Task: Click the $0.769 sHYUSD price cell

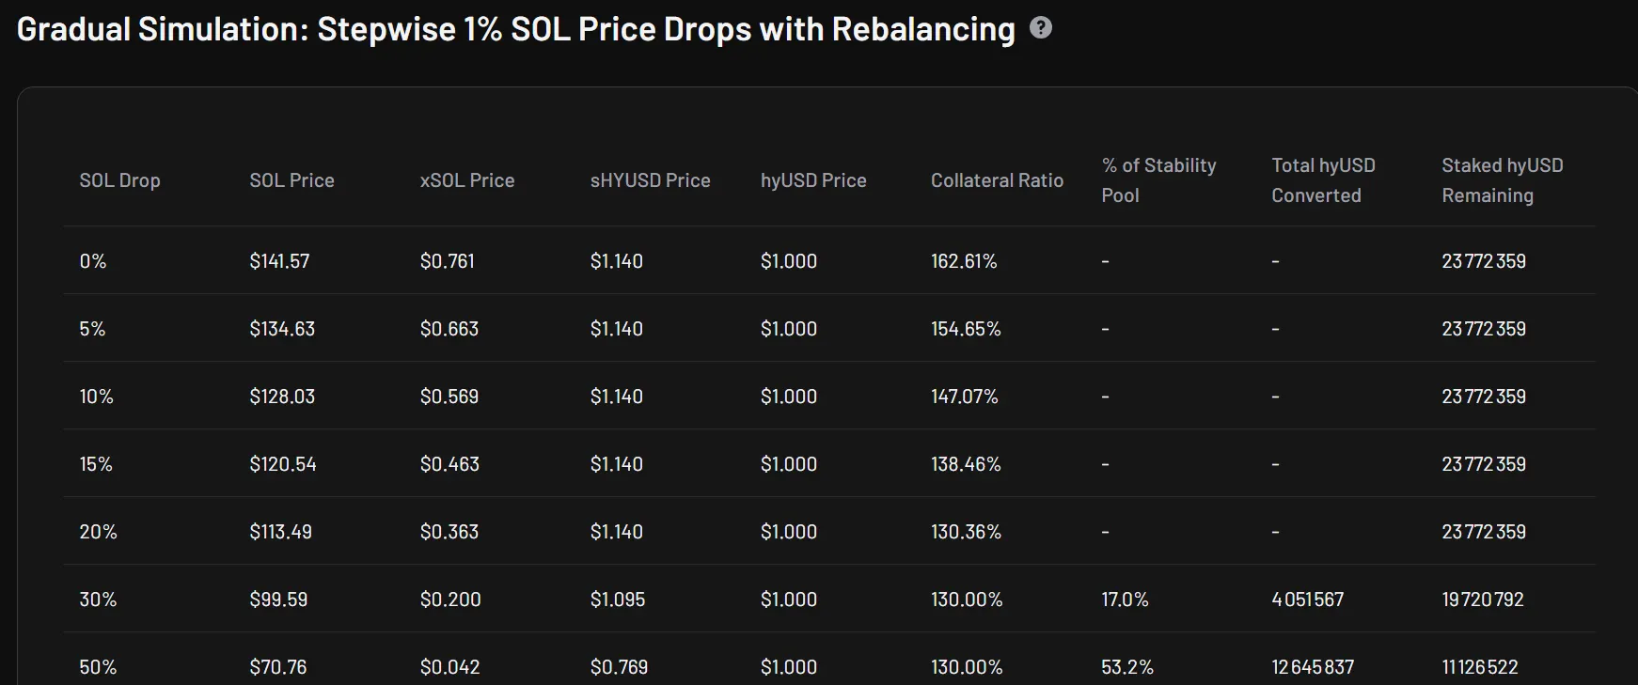Action: click(619, 667)
